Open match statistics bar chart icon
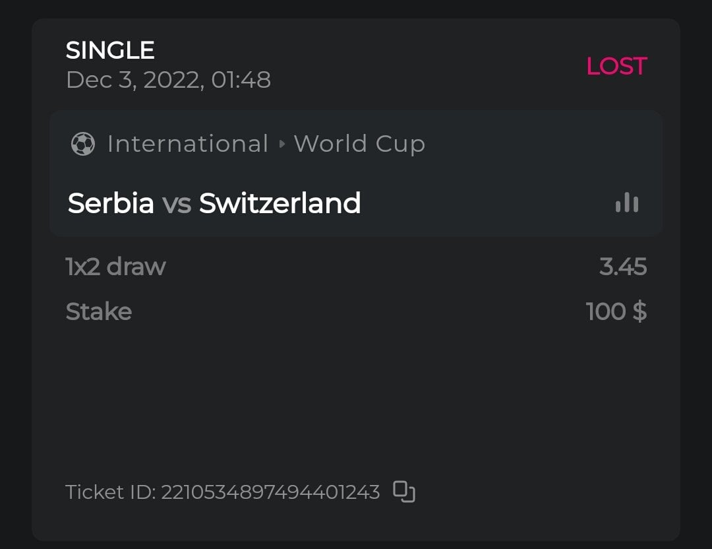 click(626, 203)
